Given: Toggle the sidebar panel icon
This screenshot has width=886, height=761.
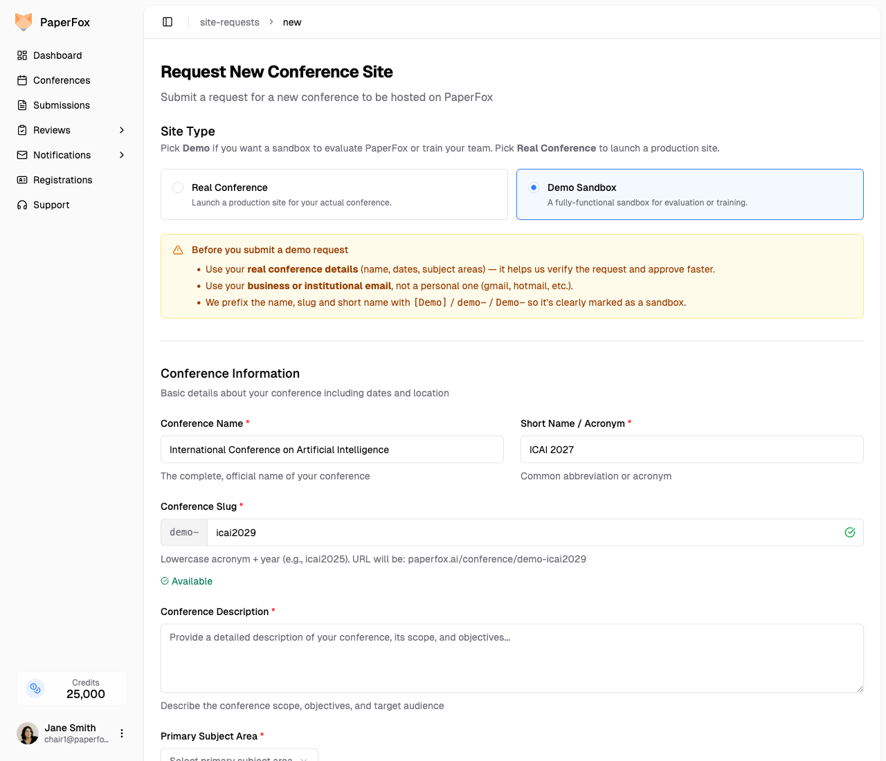Looking at the screenshot, I should pos(168,22).
